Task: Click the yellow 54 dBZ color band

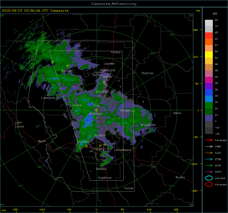Action: (209, 54)
